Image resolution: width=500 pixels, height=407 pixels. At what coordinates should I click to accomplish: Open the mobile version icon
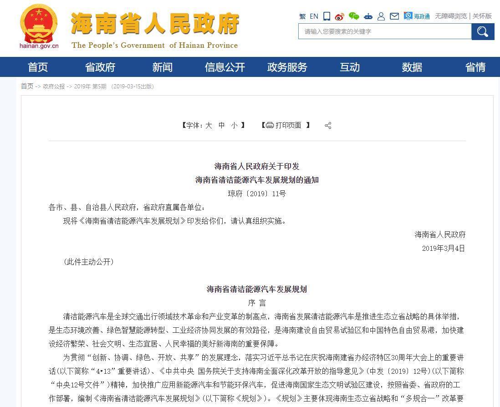point(327,16)
